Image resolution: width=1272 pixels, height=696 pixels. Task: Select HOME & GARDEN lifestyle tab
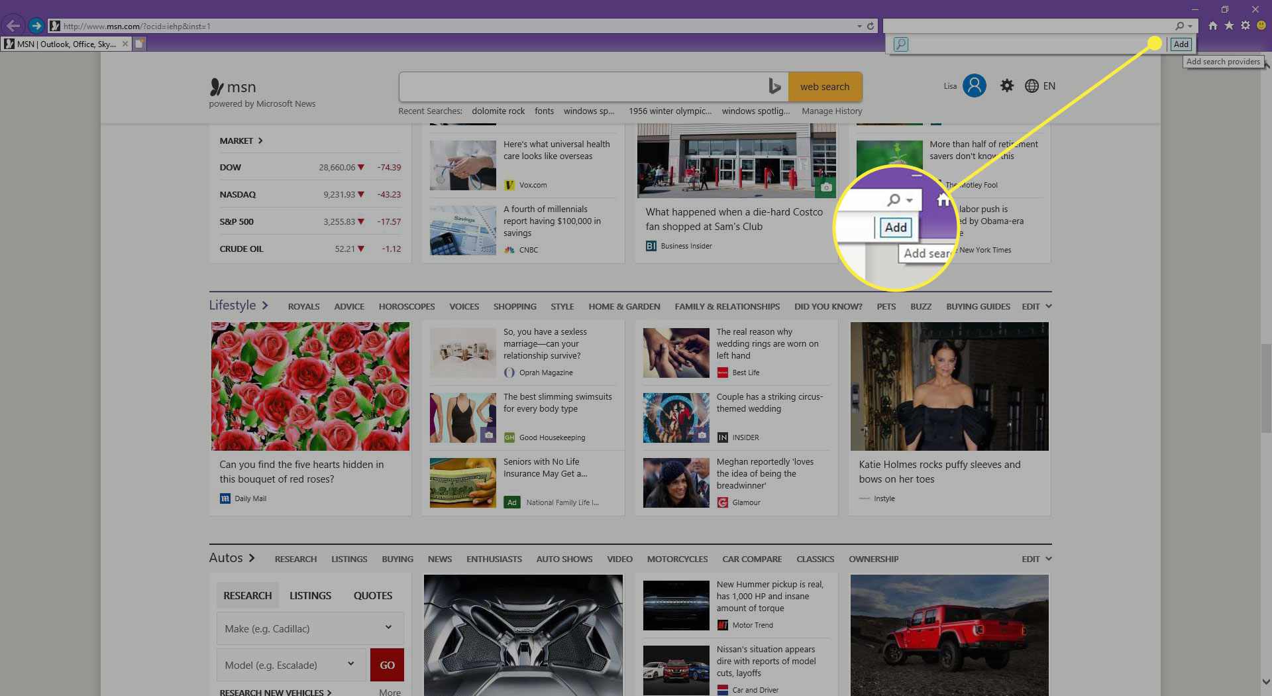coord(624,307)
